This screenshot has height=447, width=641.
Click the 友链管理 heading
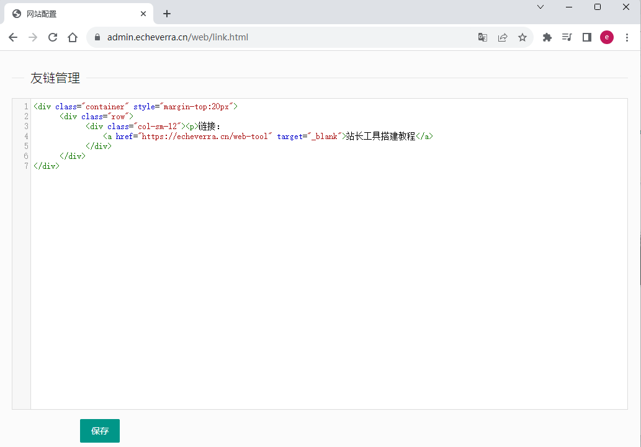55,78
